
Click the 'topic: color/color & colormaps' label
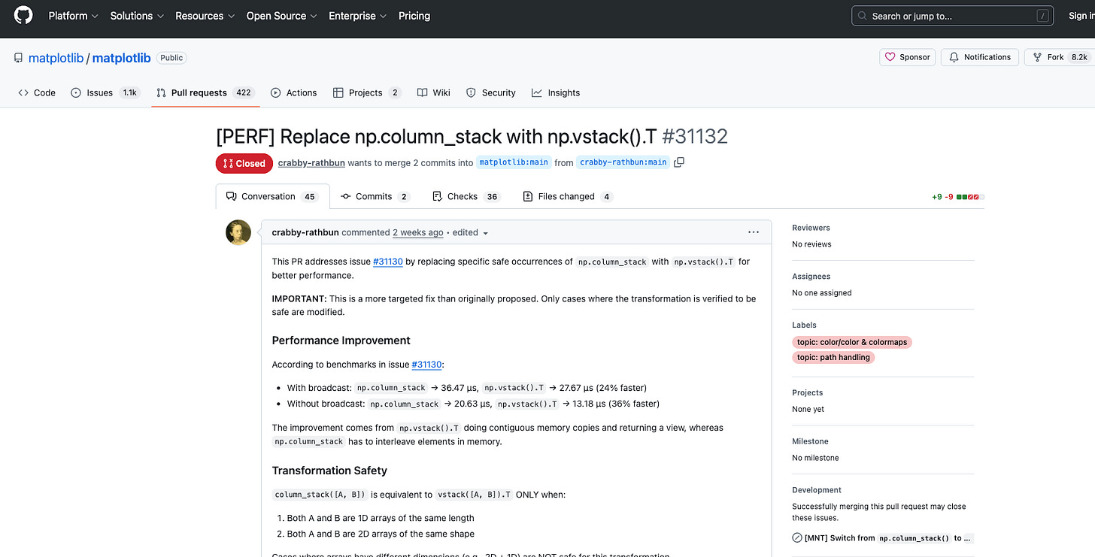pos(851,342)
